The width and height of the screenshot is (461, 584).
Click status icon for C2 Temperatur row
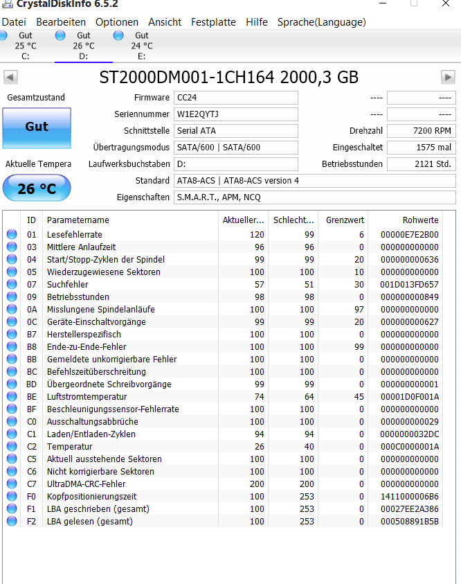click(12, 446)
